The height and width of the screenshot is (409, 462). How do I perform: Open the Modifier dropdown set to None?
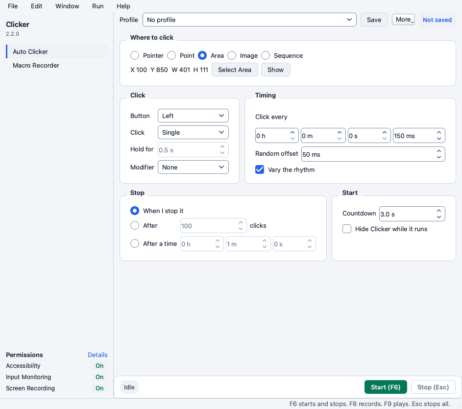tap(194, 167)
